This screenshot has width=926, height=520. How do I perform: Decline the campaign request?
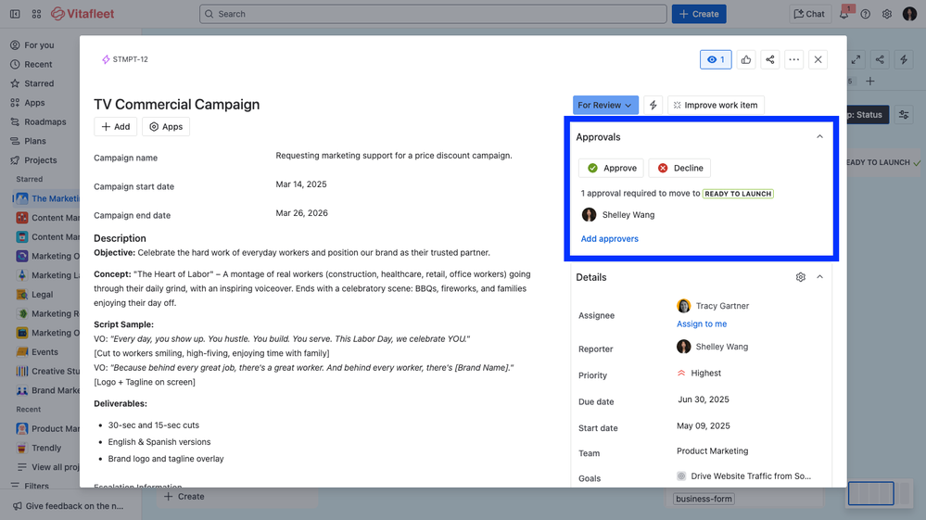point(679,168)
